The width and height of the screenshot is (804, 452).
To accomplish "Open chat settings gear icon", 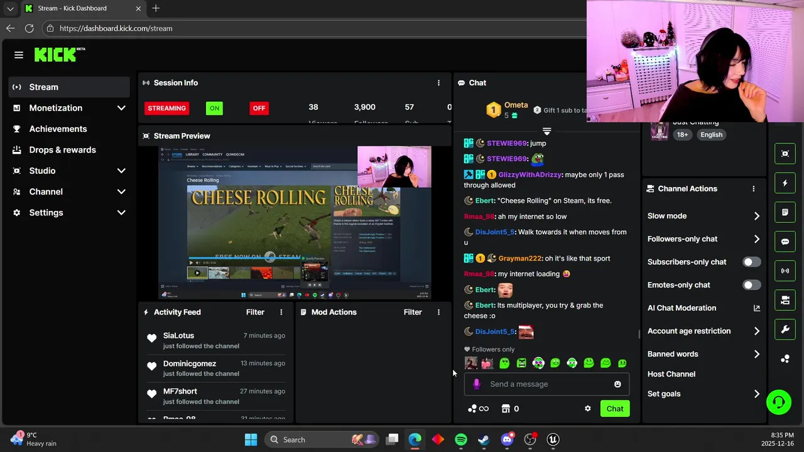I will [x=588, y=409].
